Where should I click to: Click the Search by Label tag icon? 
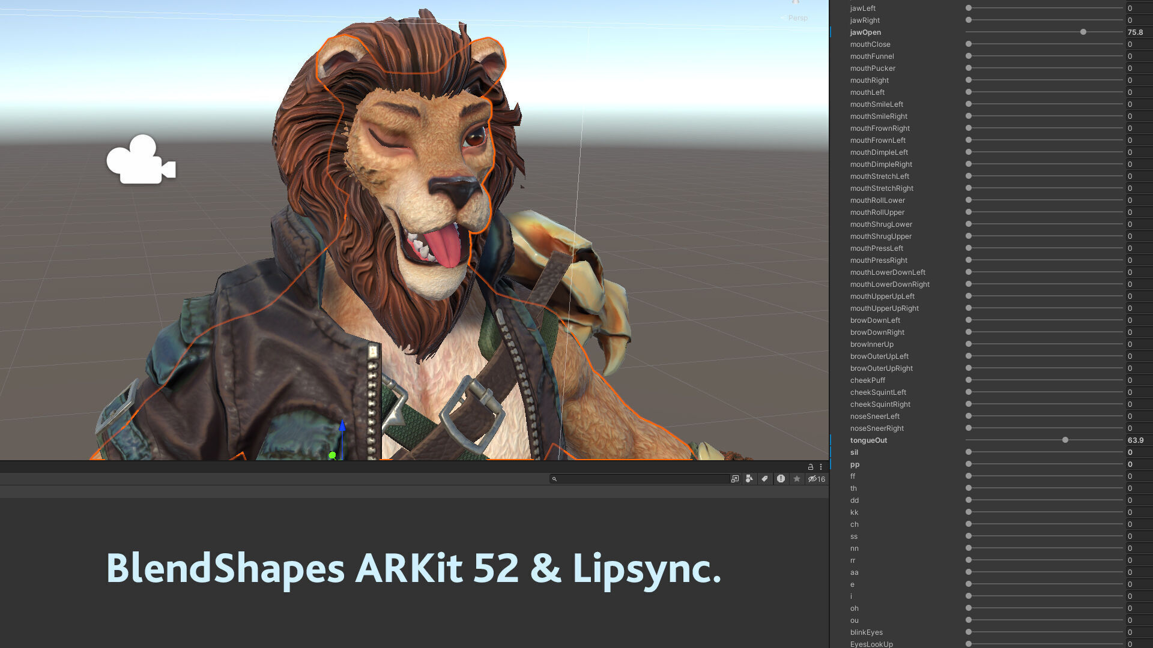coord(764,479)
